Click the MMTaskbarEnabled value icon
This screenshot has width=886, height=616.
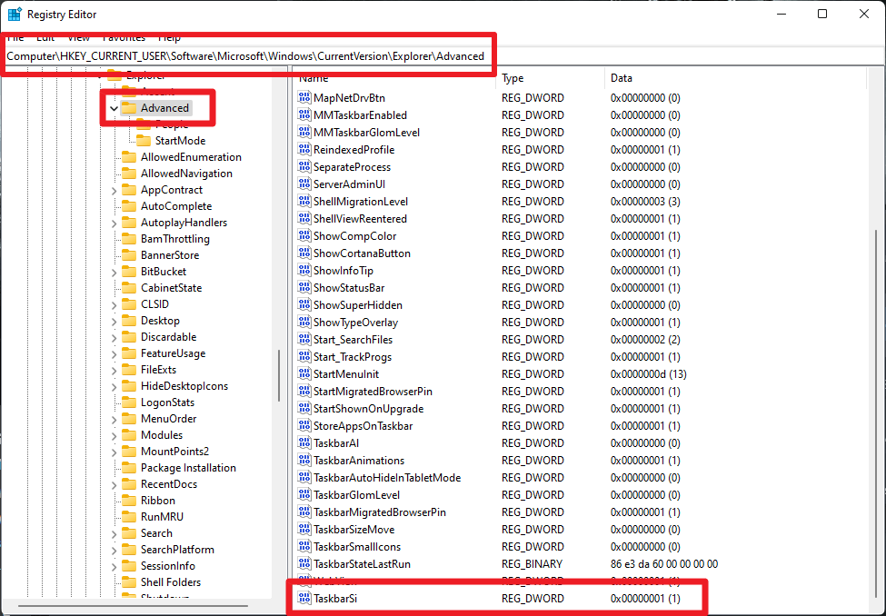tap(304, 115)
